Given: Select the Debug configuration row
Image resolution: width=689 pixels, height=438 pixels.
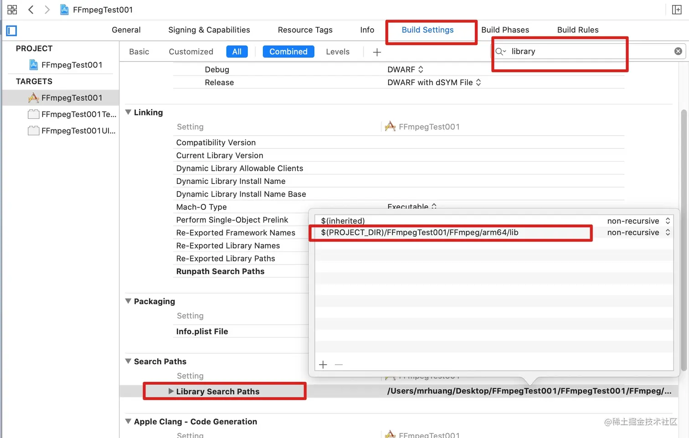Looking at the screenshot, I should [x=217, y=69].
